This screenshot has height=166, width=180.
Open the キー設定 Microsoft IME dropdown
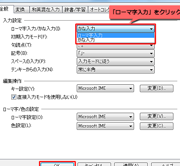(x=105, y=88)
